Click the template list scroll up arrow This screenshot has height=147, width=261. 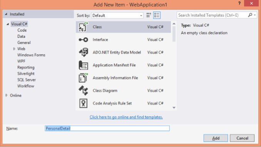[174, 24]
